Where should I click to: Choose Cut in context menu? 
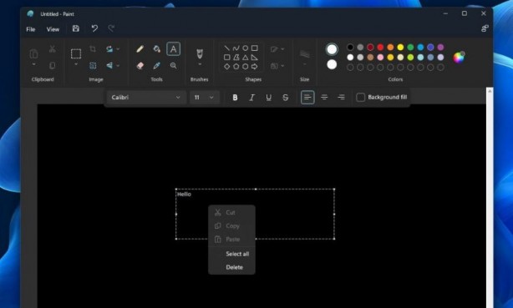231,213
